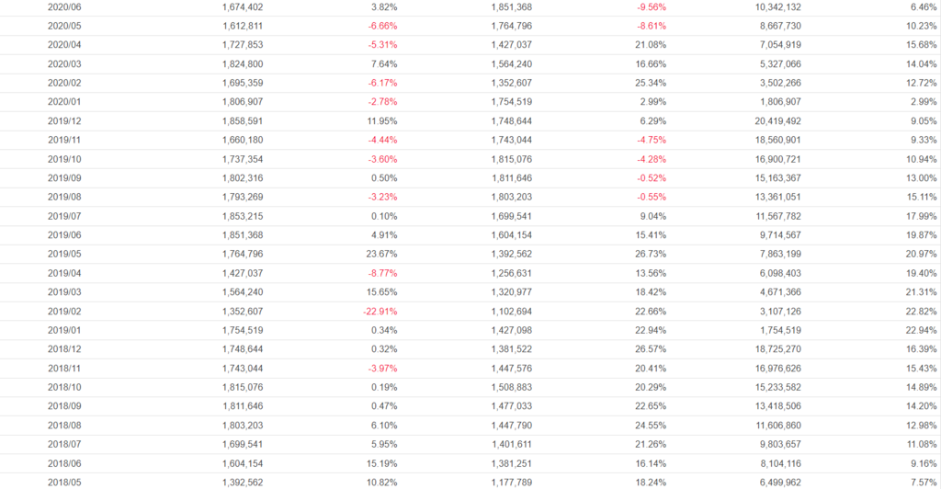
Task: Click the red -22.91% value
Action: pos(380,312)
